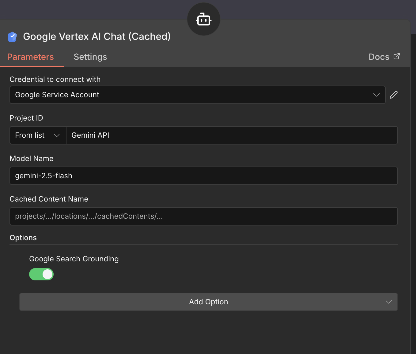Click the pencil icon to edit credential

click(x=394, y=95)
